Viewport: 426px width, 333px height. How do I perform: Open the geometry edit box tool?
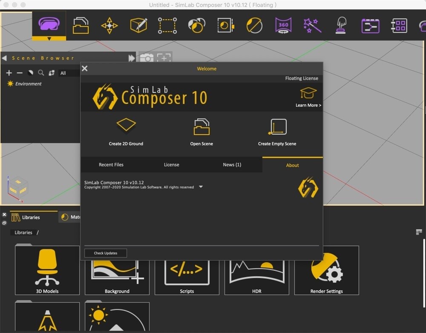[x=138, y=25]
